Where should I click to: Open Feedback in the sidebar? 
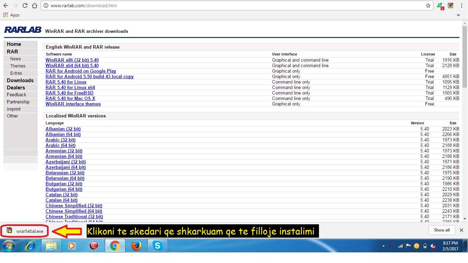click(21, 95)
